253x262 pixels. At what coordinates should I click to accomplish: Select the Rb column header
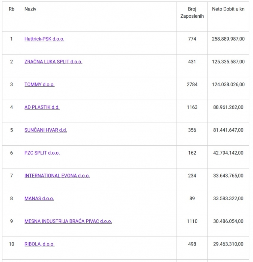pyautogui.click(x=12, y=9)
